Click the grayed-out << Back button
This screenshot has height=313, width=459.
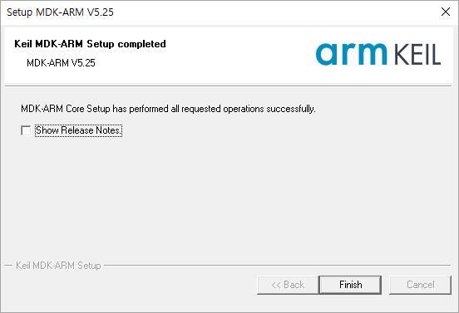(288, 285)
